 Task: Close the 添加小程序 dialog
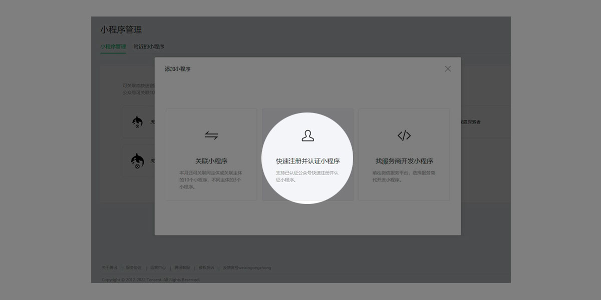[448, 68]
